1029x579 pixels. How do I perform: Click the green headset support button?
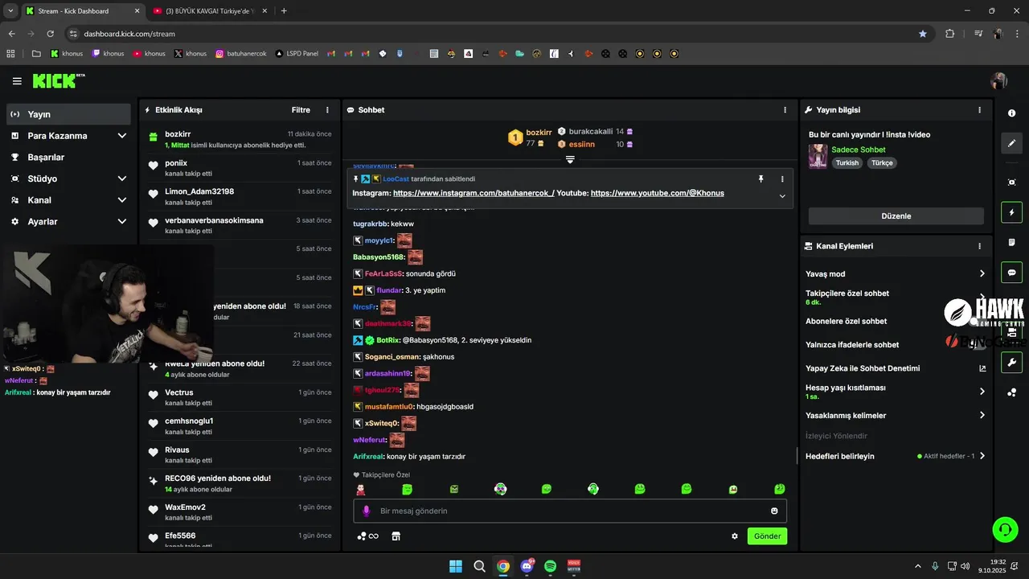tap(1005, 529)
